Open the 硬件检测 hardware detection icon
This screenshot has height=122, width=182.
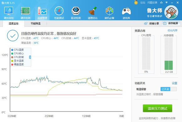tap(25, 13)
